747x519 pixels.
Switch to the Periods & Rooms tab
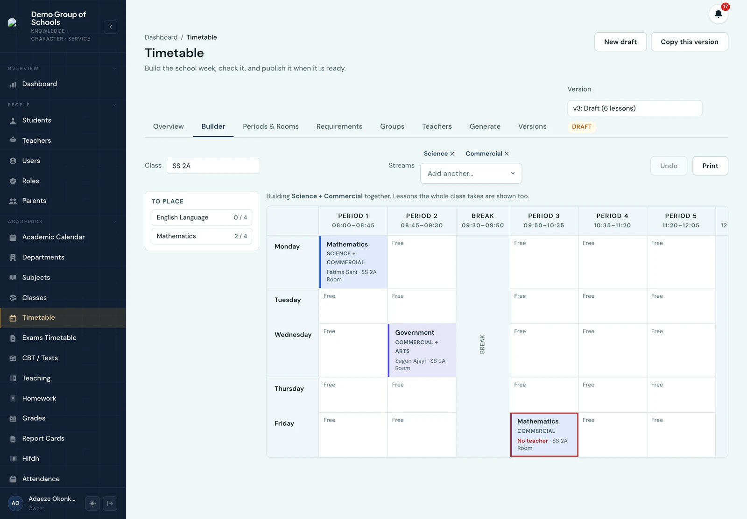[x=271, y=126]
